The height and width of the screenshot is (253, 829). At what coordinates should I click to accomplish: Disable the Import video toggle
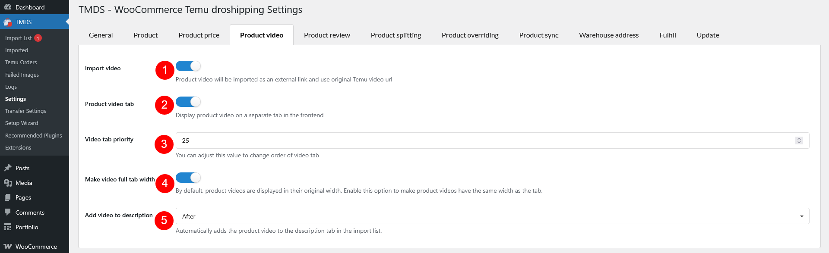point(188,66)
